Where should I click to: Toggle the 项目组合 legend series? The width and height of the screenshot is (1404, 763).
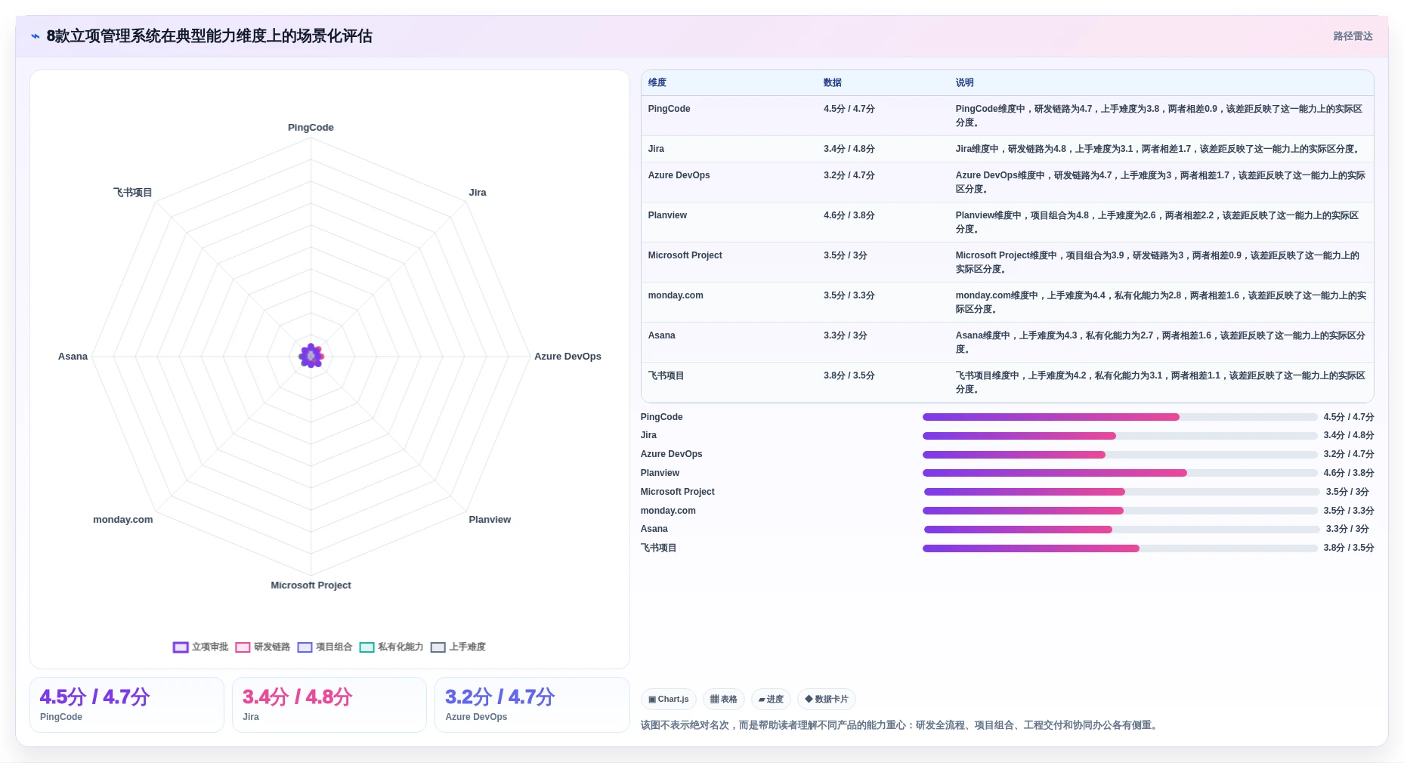pyautogui.click(x=324, y=647)
